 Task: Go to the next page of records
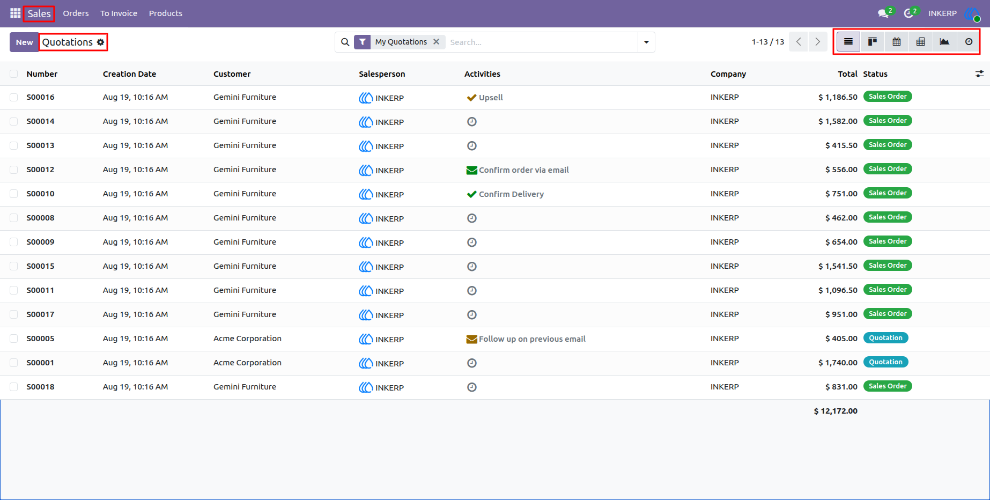(818, 42)
